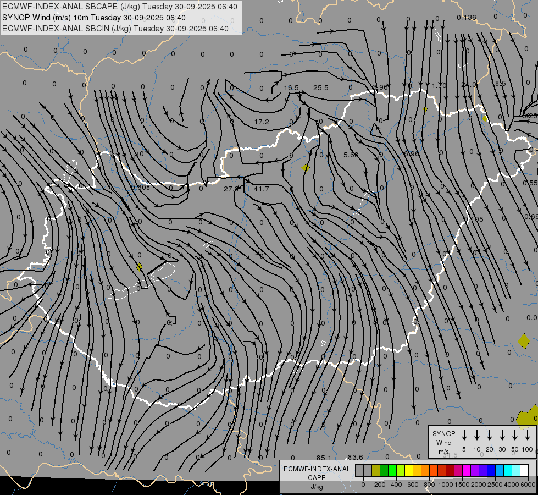538x495 pixels.
Task: Click the 16.5 CAPE value
Action: pyautogui.click(x=291, y=88)
